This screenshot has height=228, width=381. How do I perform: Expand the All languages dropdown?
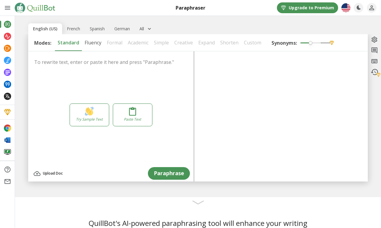(x=145, y=29)
